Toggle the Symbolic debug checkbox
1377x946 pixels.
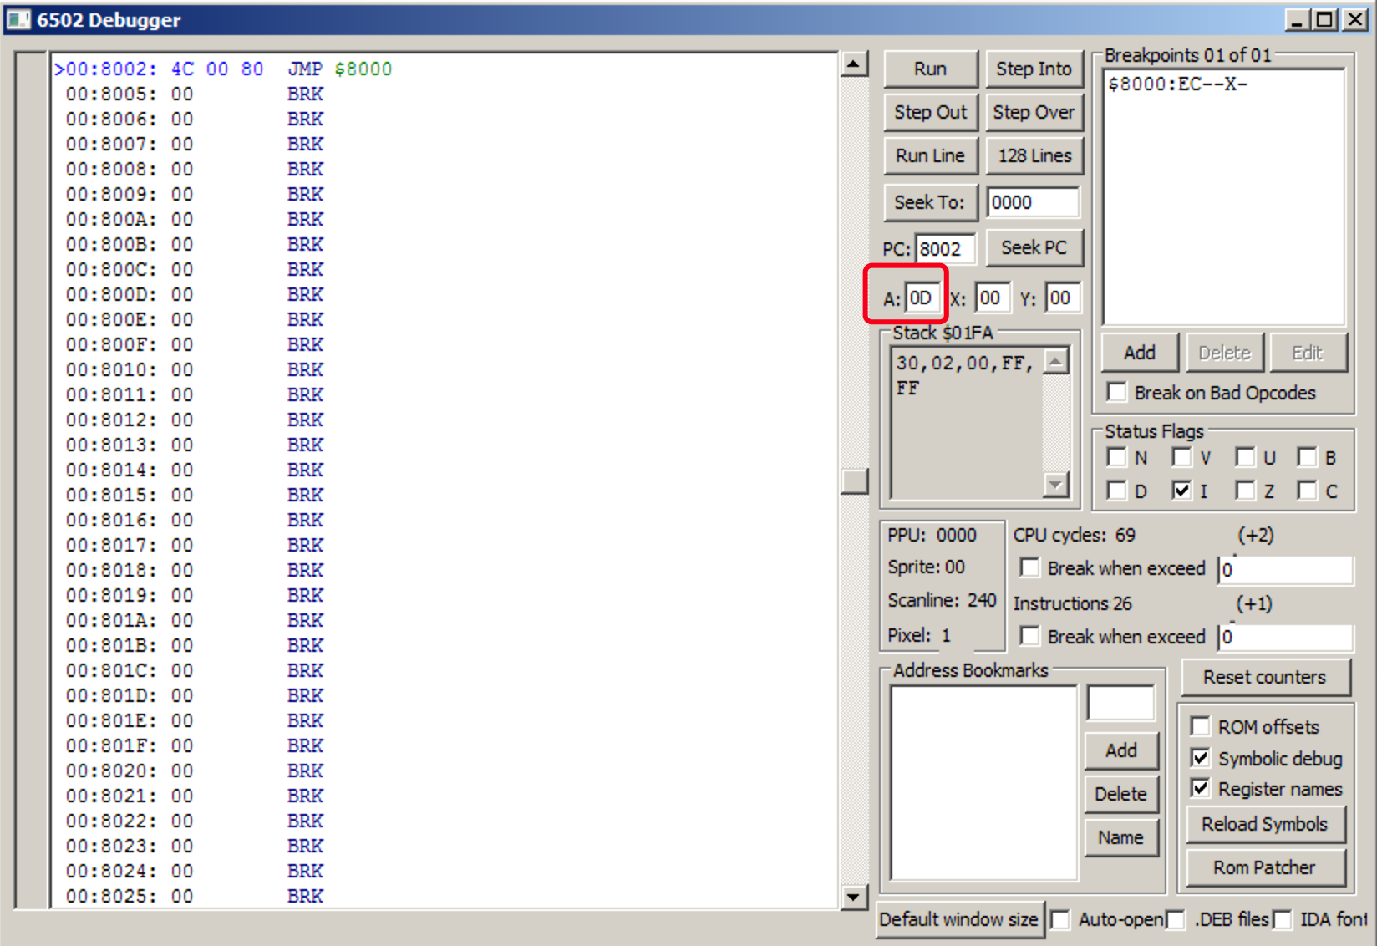point(1201,758)
